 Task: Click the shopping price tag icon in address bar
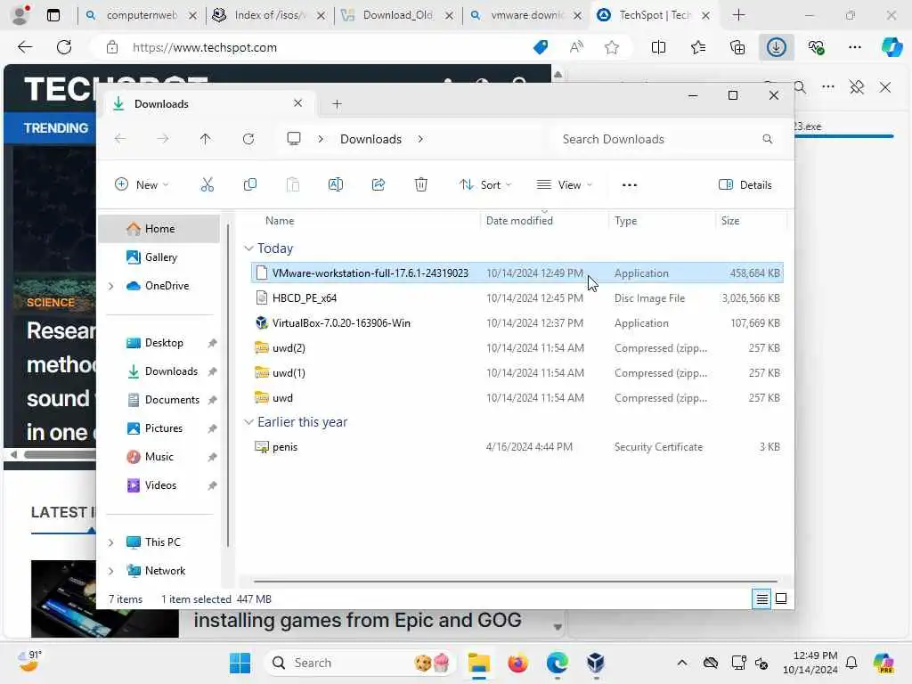tap(541, 47)
